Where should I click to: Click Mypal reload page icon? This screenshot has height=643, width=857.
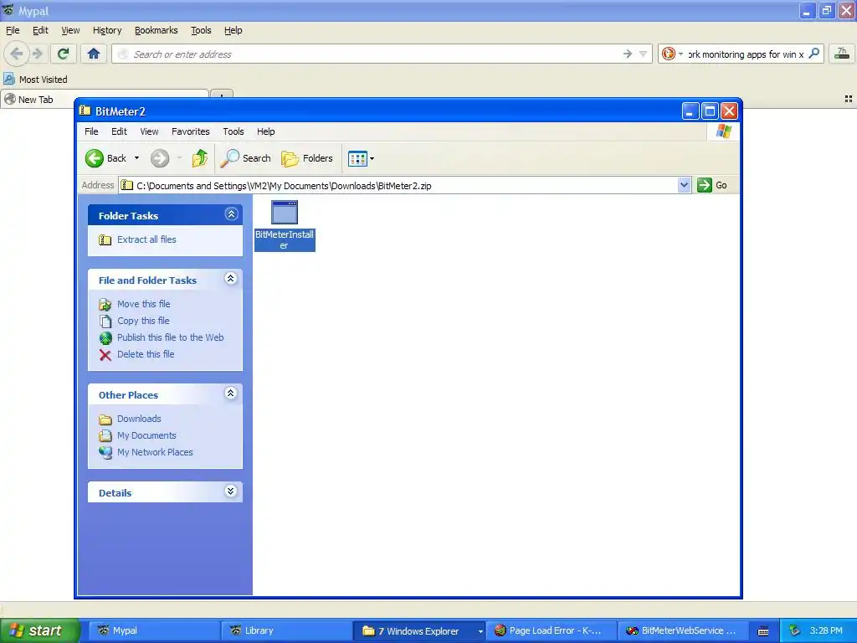(x=64, y=54)
